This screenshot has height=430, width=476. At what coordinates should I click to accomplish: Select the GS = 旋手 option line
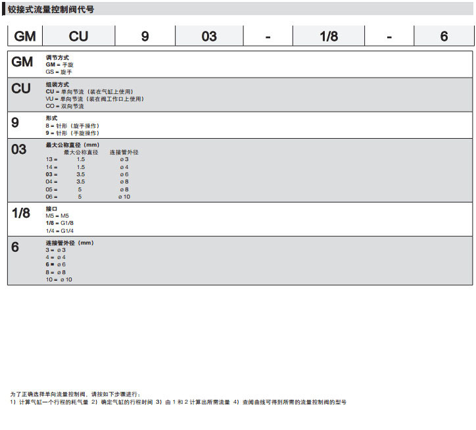(x=59, y=72)
